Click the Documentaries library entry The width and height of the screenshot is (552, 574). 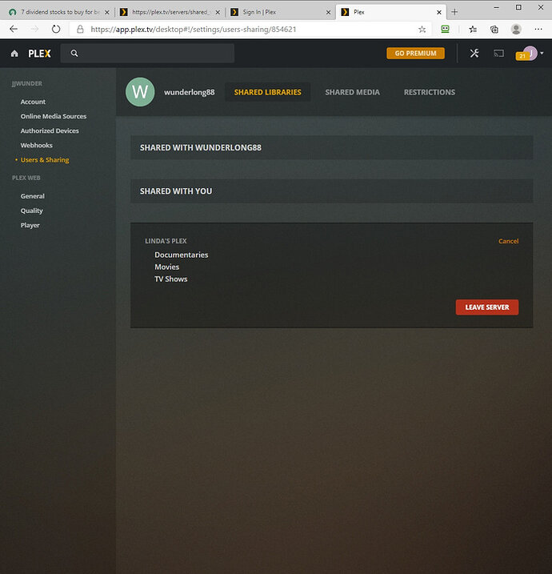coord(182,255)
